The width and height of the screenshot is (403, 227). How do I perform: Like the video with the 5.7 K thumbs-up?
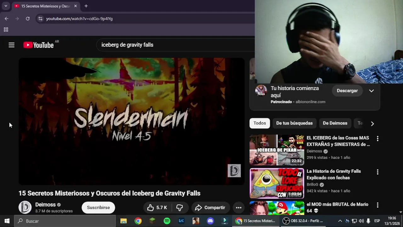(157, 207)
